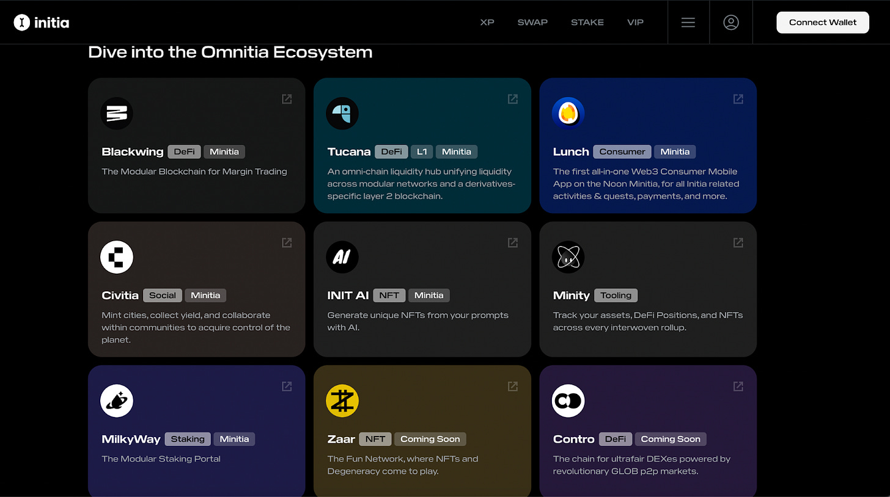Image resolution: width=890 pixels, height=497 pixels.
Task: Click 'Dive into the Omnitia Ecosystem' heading
Action: (x=230, y=53)
